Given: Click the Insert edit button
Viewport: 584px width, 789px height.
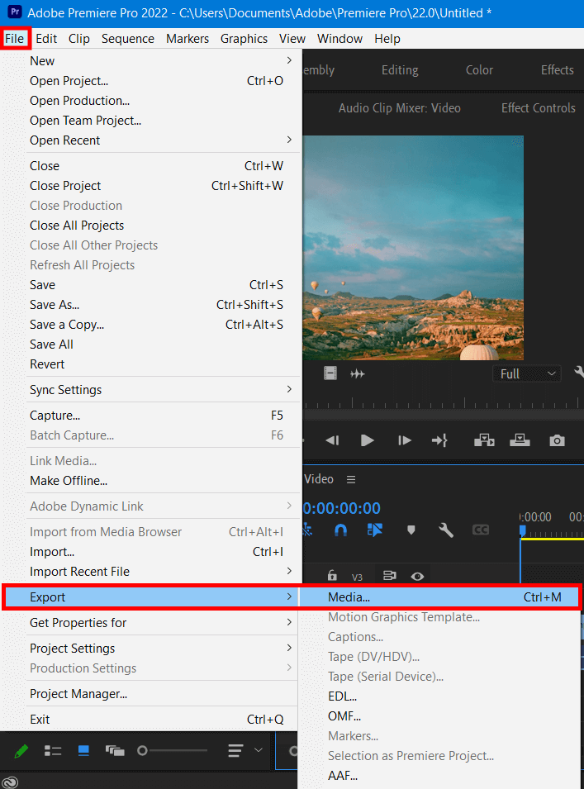Looking at the screenshot, I should point(484,440).
